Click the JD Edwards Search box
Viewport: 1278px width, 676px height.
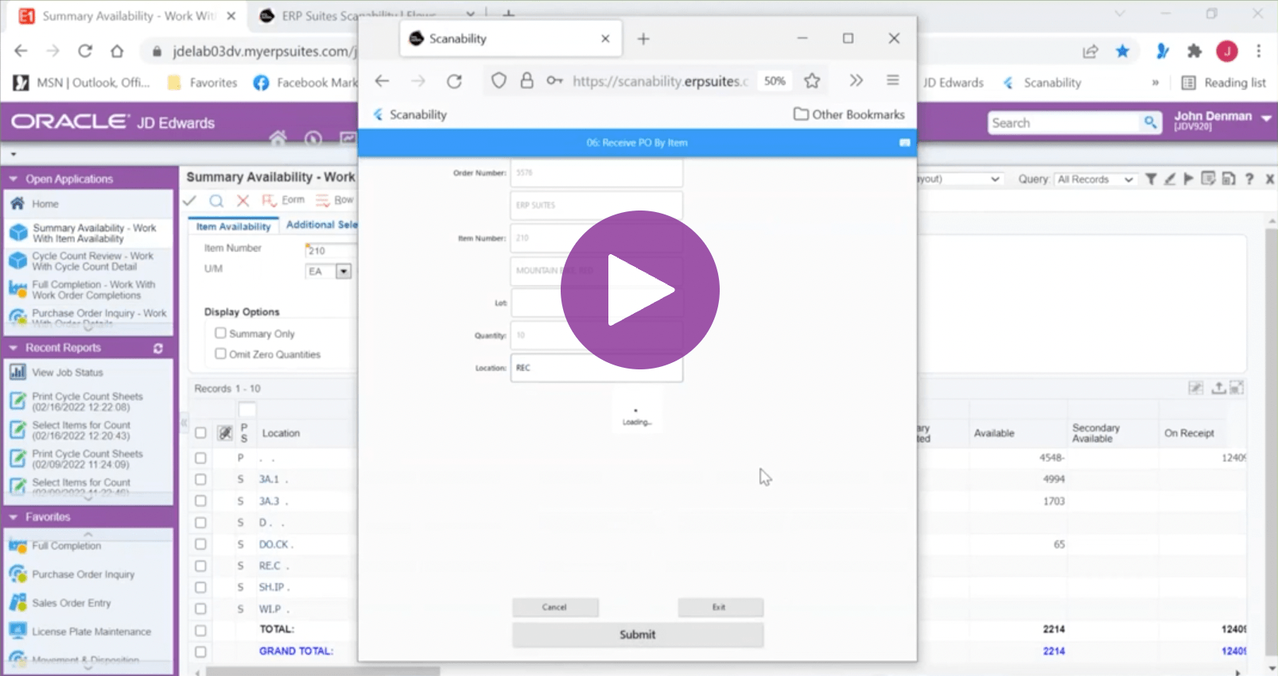[x=1064, y=122]
